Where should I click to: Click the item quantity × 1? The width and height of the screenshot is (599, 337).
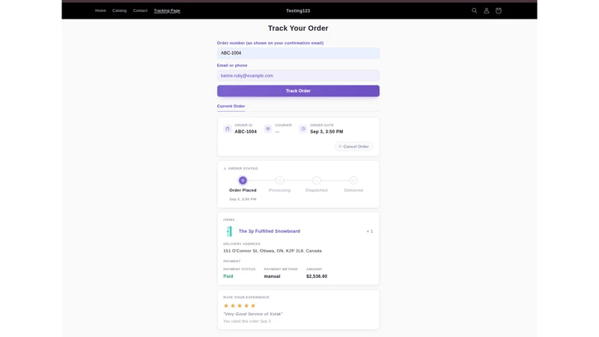pyautogui.click(x=370, y=231)
